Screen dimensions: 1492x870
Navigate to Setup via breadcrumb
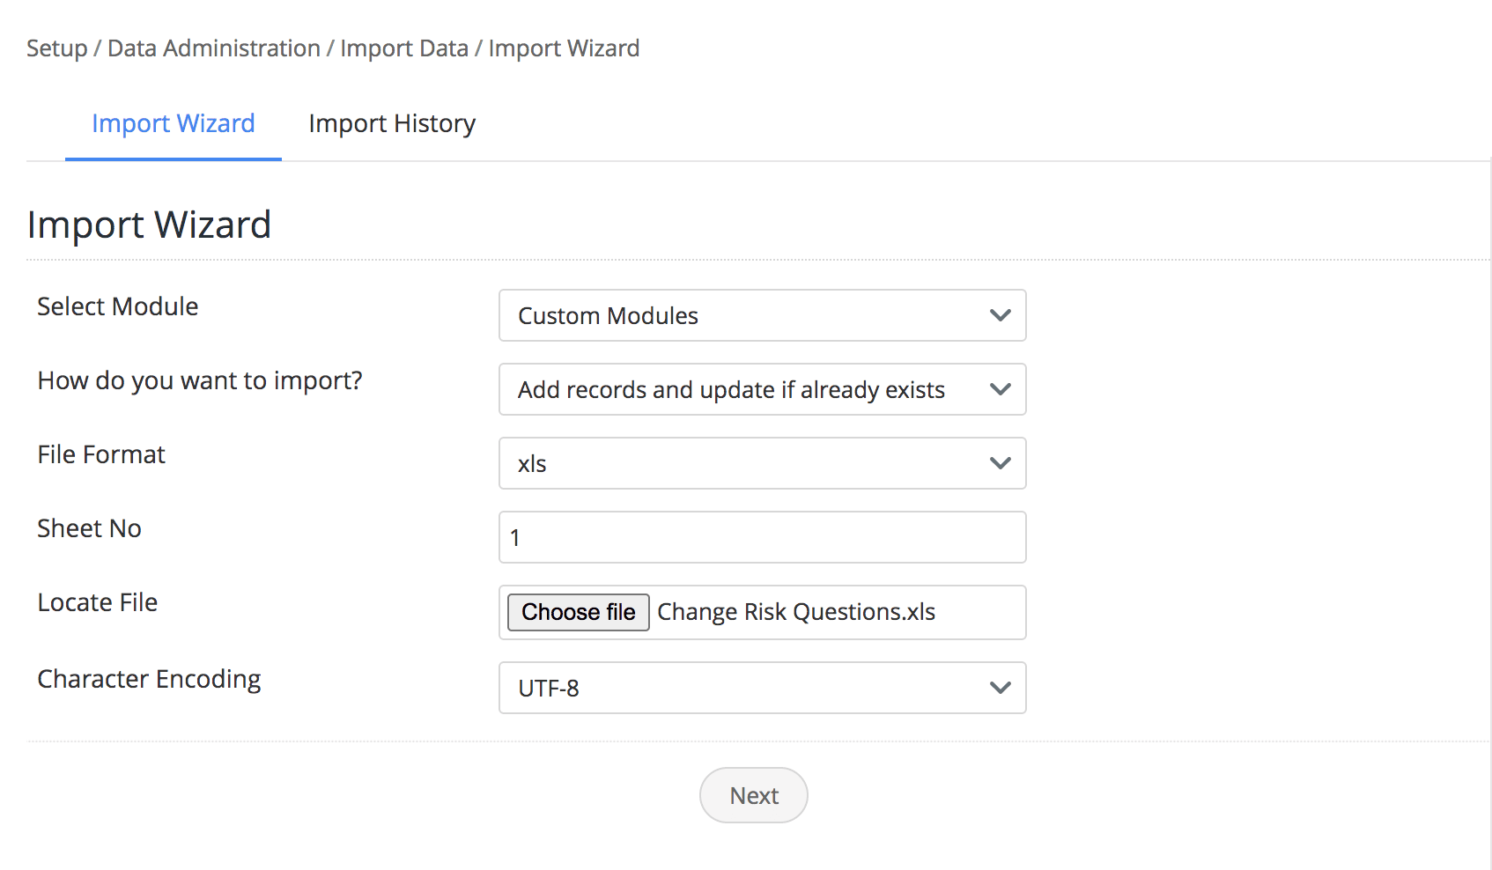[x=55, y=48]
